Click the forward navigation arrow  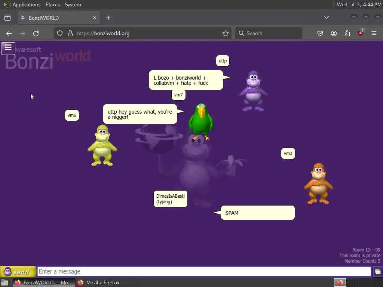coord(22,33)
